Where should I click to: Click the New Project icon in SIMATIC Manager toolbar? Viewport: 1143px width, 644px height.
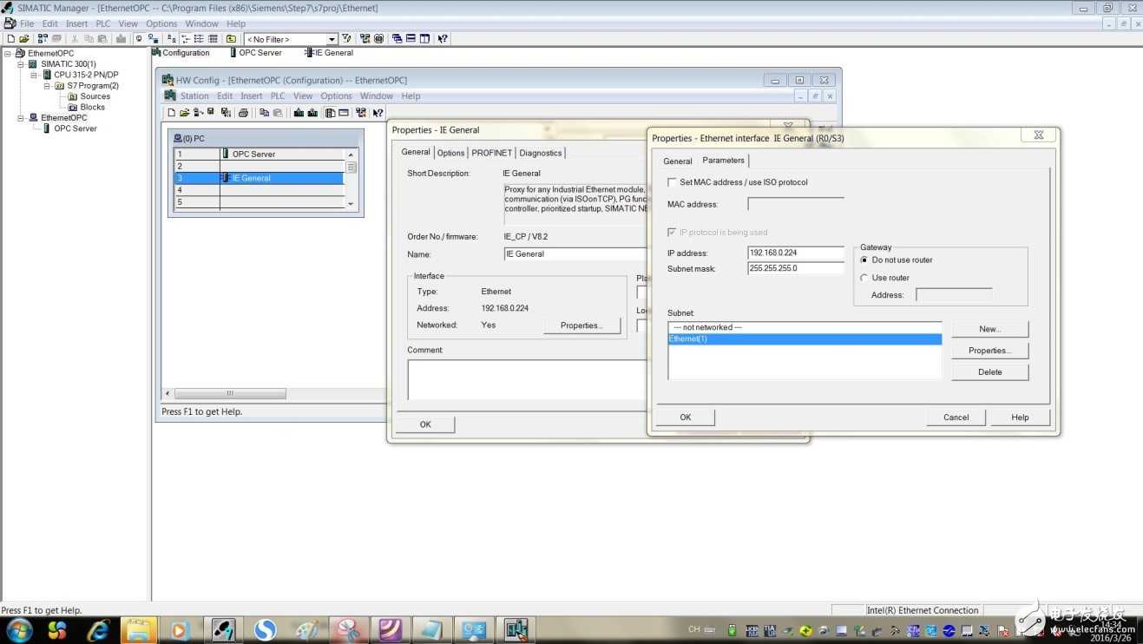click(10, 39)
